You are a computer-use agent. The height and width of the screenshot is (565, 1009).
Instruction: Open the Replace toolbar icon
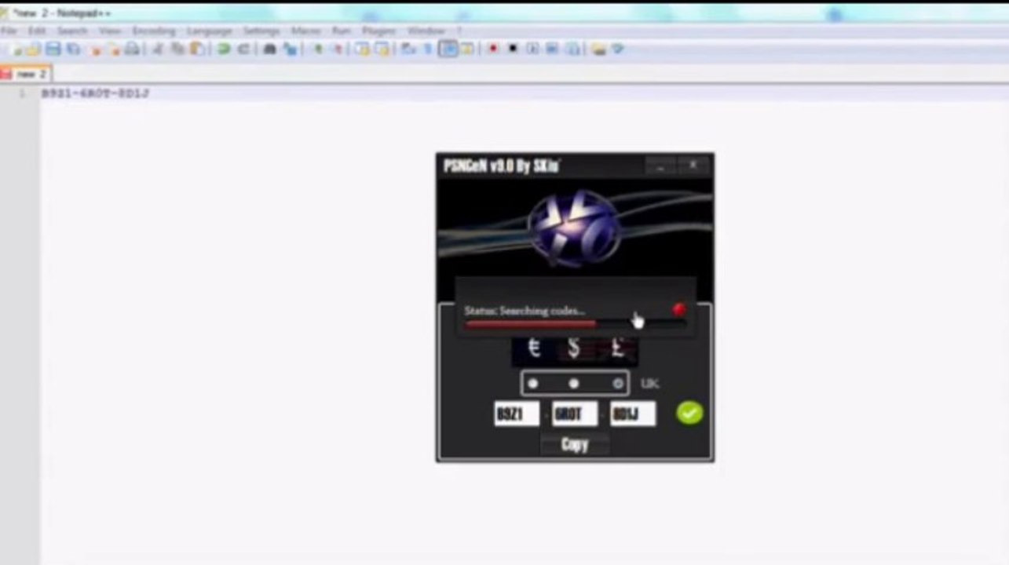291,49
